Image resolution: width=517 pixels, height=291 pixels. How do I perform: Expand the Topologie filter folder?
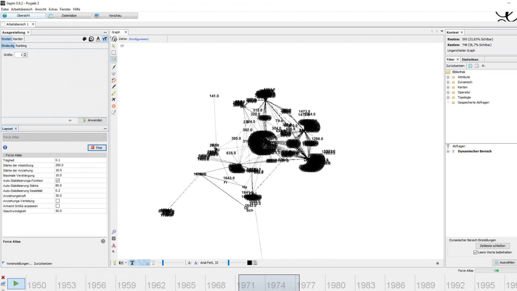pos(448,98)
